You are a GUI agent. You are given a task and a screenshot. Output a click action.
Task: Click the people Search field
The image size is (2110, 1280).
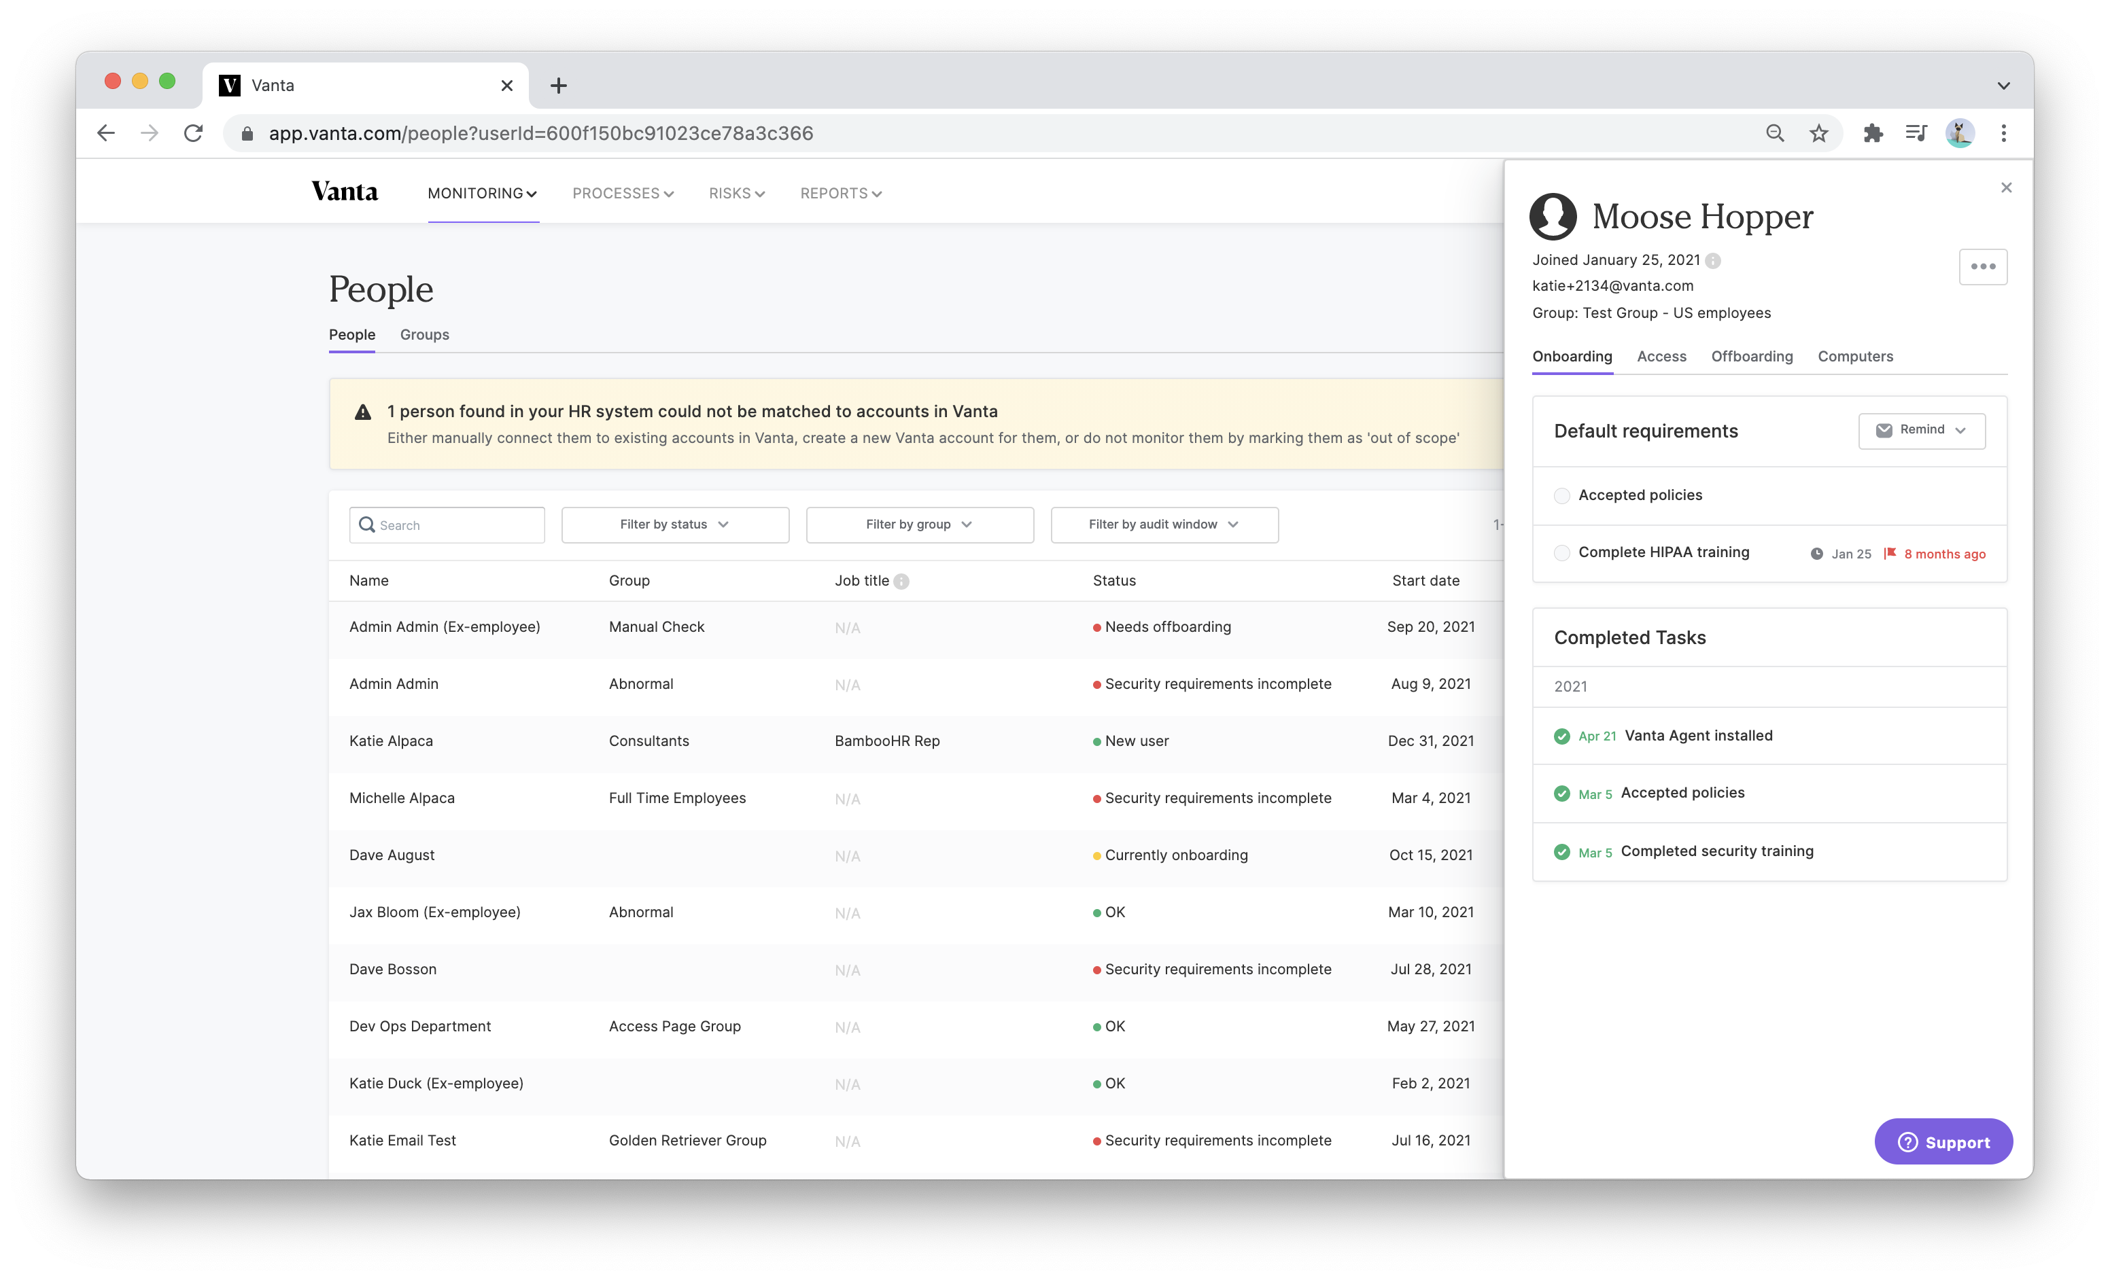coord(447,525)
